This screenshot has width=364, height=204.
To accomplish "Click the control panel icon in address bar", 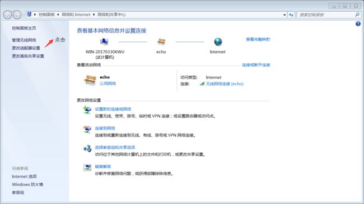I will click(29, 15).
